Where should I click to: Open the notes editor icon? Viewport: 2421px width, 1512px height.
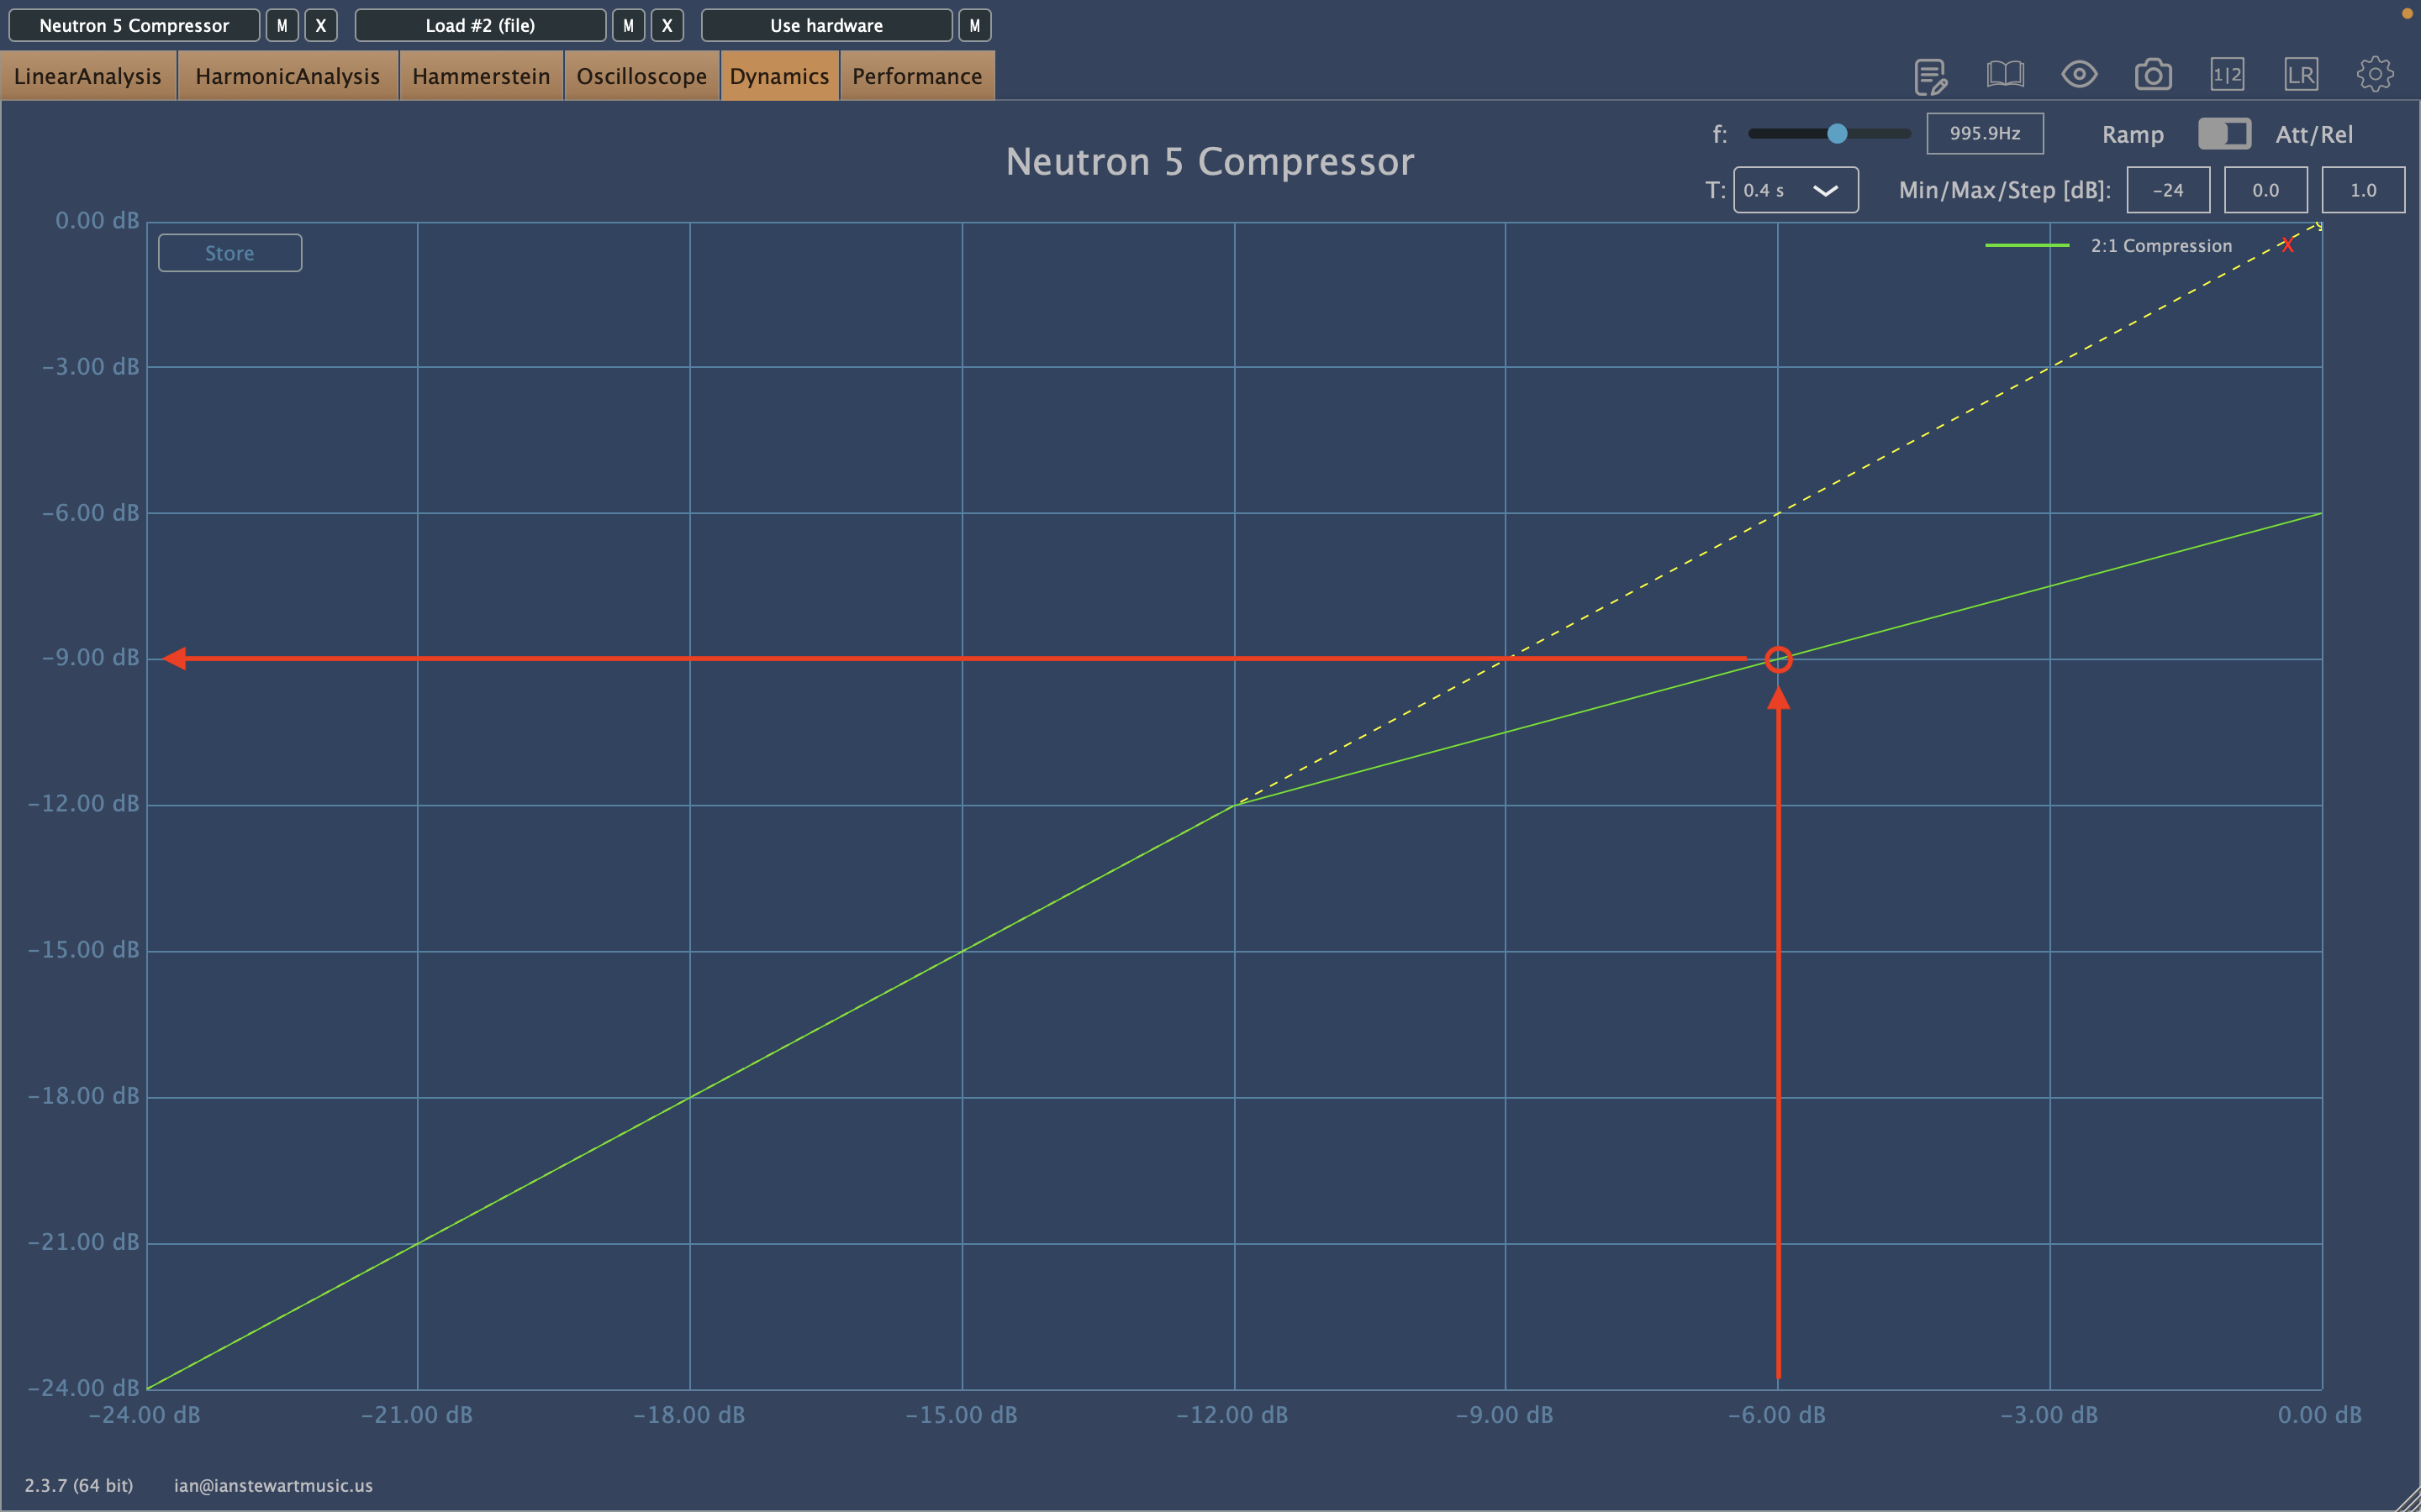pos(1930,76)
